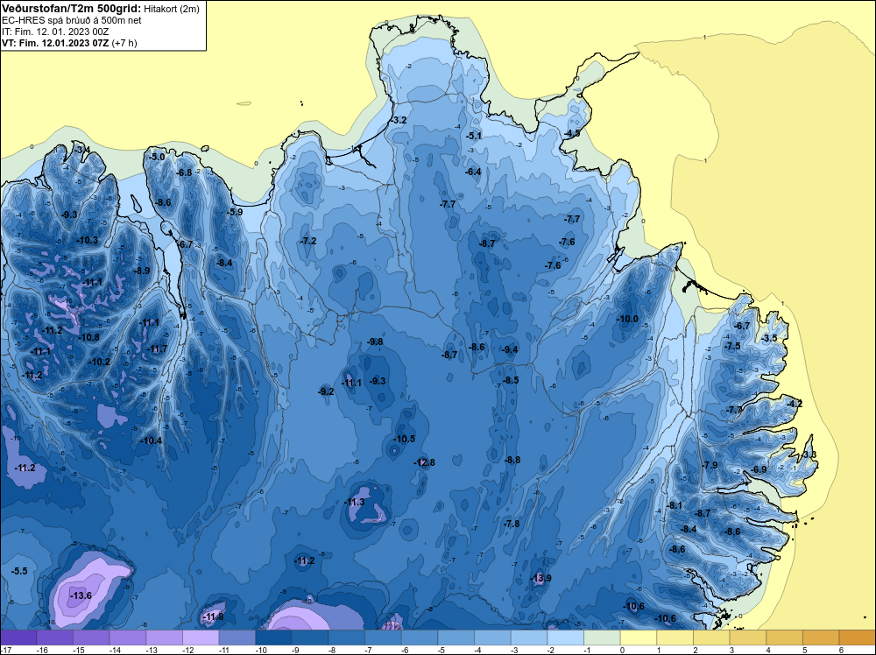876x655 pixels.
Task: Click the -12.8 temperature label
Action: tap(424, 462)
